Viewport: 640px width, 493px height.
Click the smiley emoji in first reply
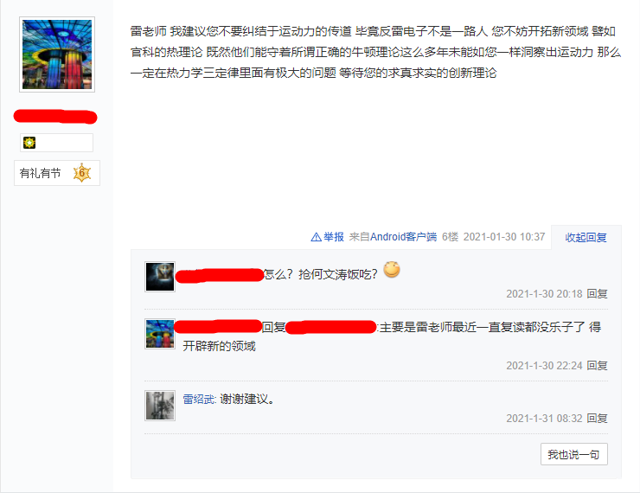[392, 269]
